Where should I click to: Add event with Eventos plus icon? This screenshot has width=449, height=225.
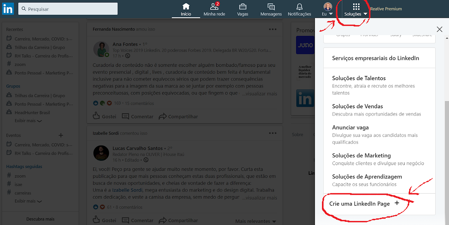(x=61, y=135)
